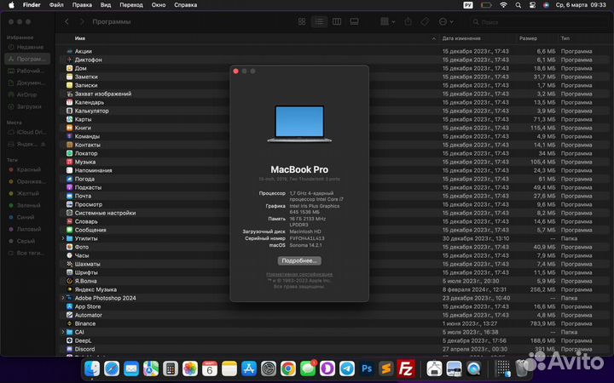Select the Системные настройки row
The height and width of the screenshot is (383, 614).
[x=335, y=213]
